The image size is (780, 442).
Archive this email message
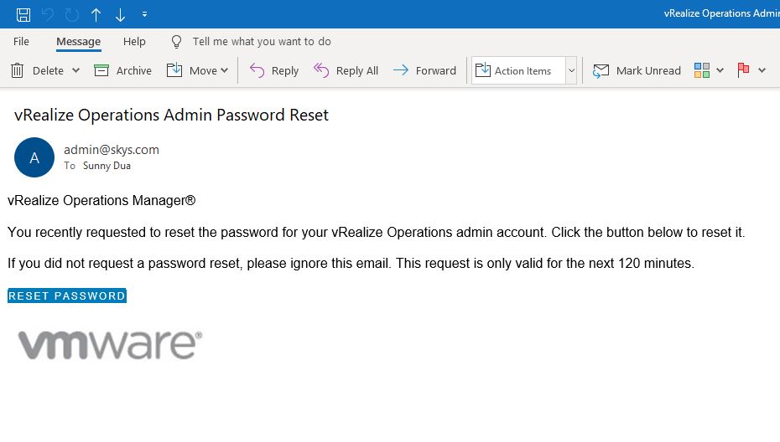[122, 70]
